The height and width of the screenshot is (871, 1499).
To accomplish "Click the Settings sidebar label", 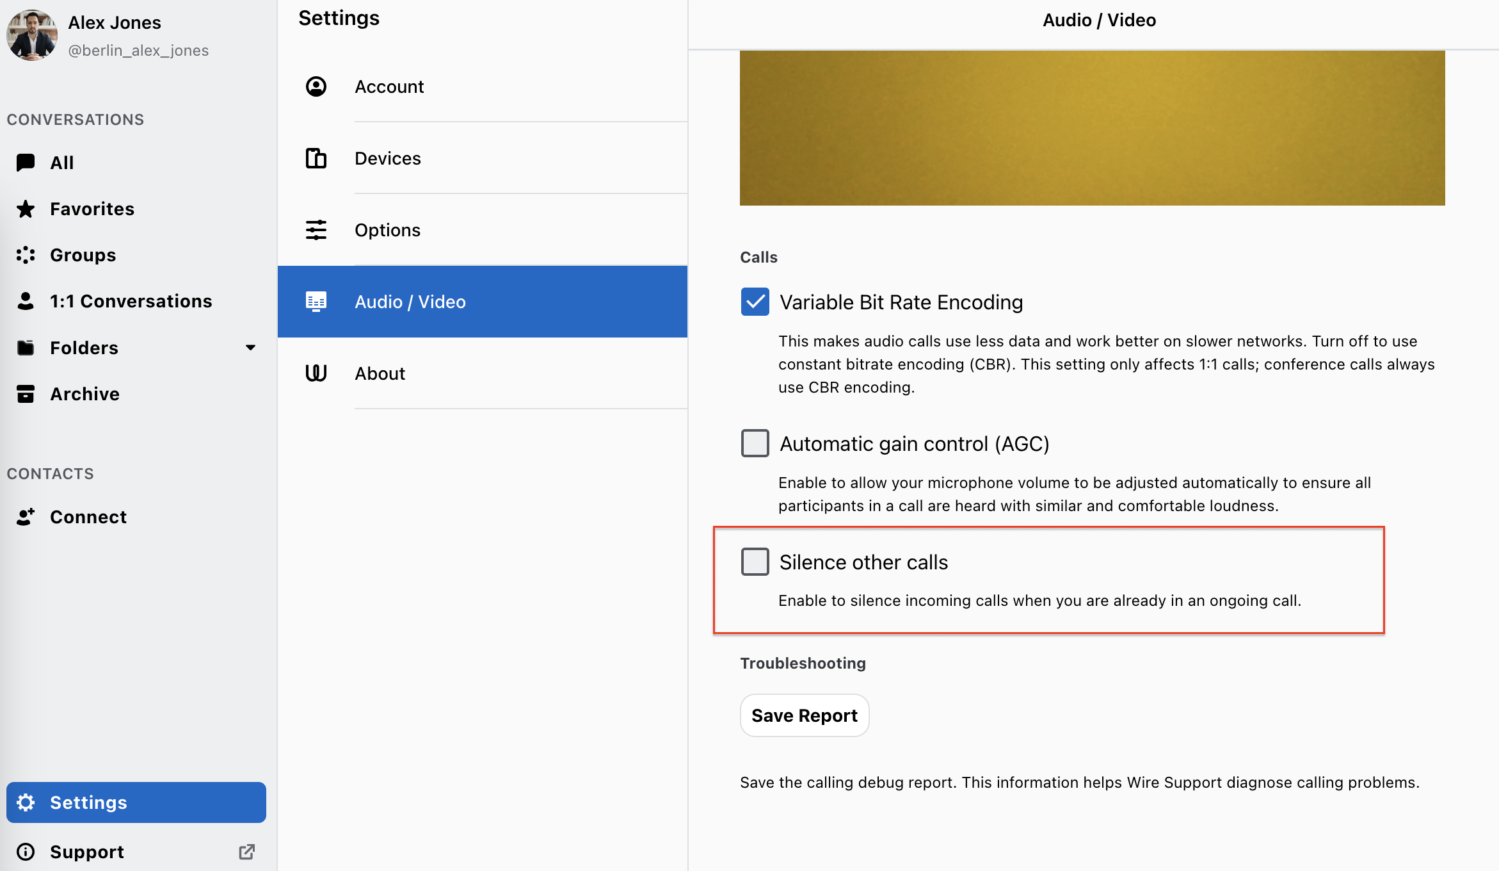I will [x=88, y=802].
